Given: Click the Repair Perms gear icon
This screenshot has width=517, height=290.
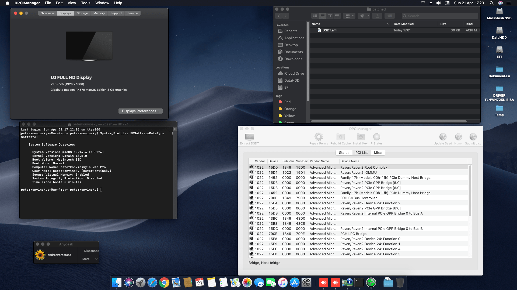Looking at the screenshot, I should pos(319,137).
